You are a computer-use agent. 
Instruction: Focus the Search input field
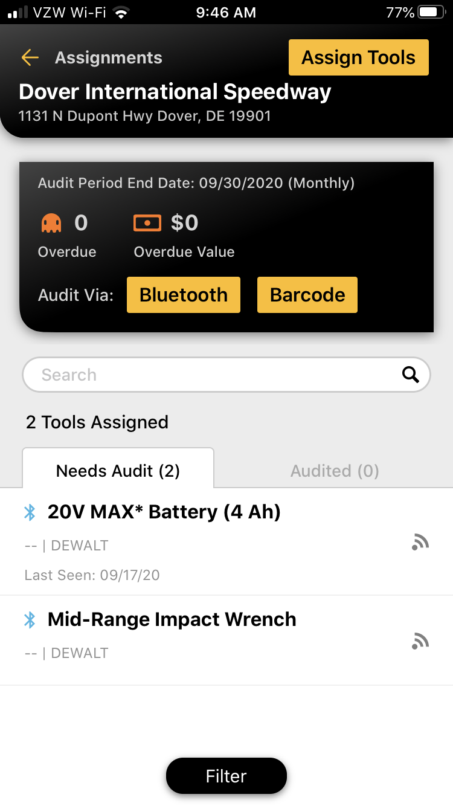pyautogui.click(x=226, y=375)
